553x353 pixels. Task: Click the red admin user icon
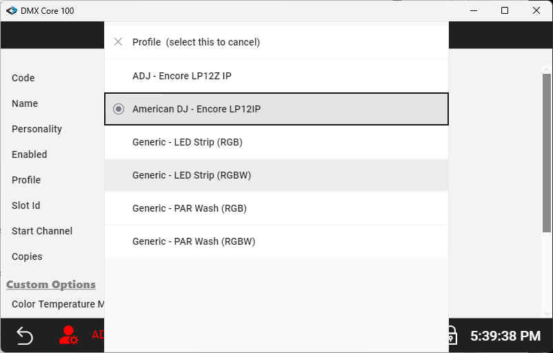pos(68,335)
